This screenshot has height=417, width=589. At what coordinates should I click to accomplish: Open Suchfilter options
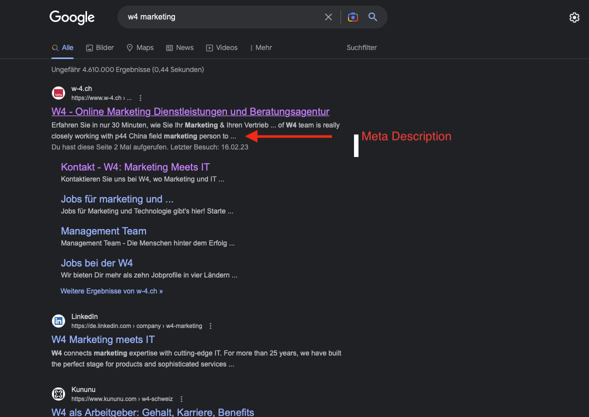[x=361, y=47]
